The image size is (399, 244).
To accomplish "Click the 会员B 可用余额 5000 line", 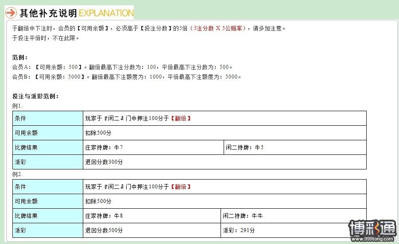I will click(x=127, y=77).
